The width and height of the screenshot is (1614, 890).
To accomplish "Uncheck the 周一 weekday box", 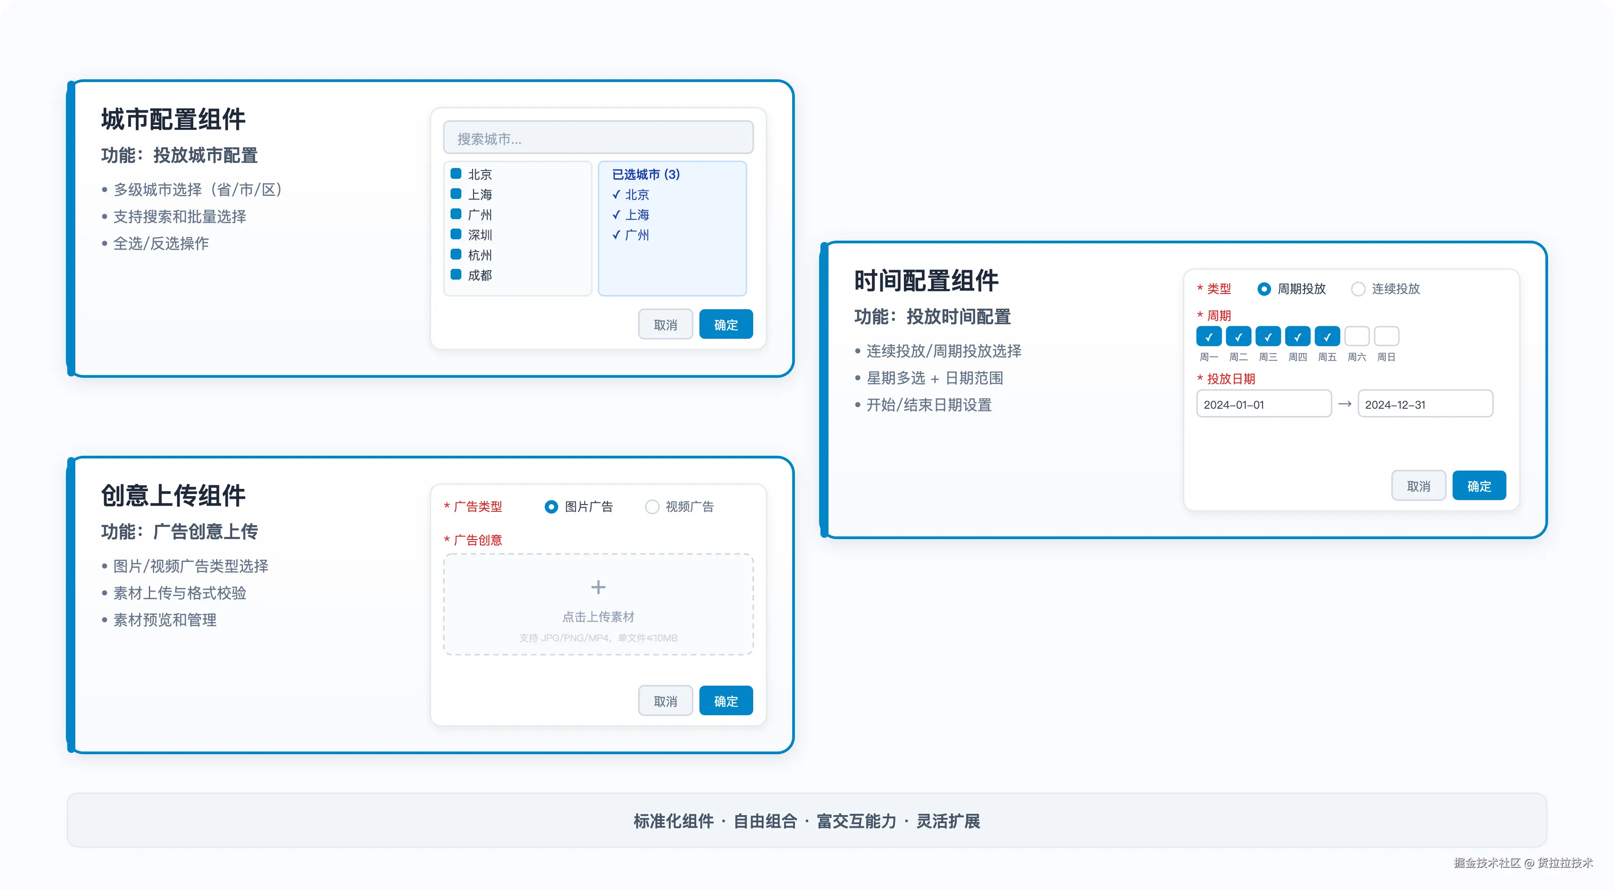I will 1209,337.
